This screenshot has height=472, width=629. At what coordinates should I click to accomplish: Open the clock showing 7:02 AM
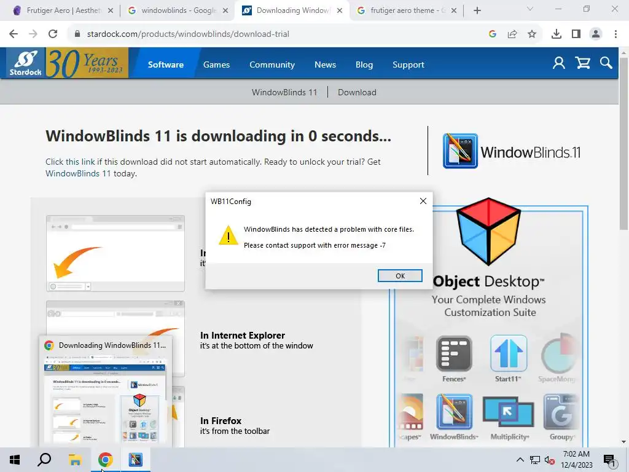(x=576, y=460)
